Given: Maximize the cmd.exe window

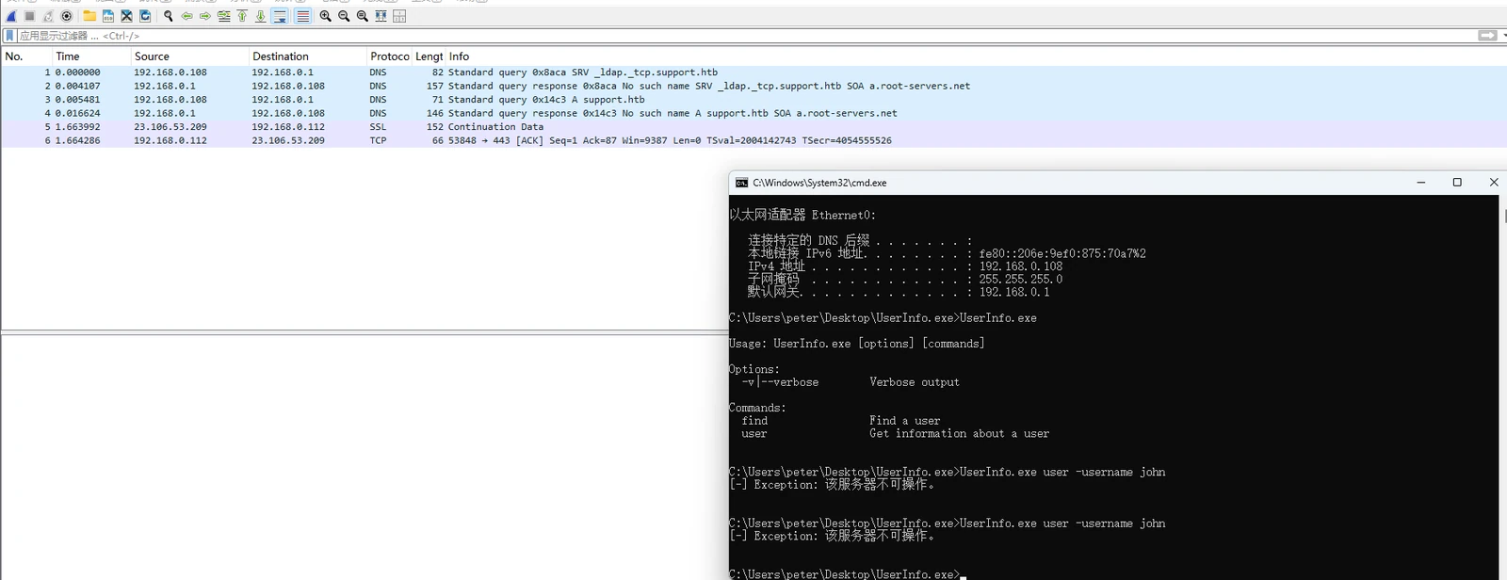Looking at the screenshot, I should [x=1457, y=183].
